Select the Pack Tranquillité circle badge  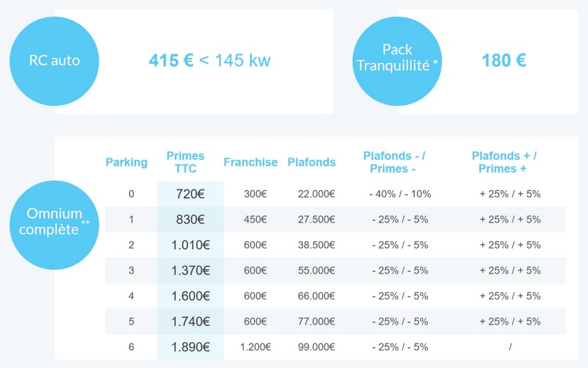click(x=397, y=61)
